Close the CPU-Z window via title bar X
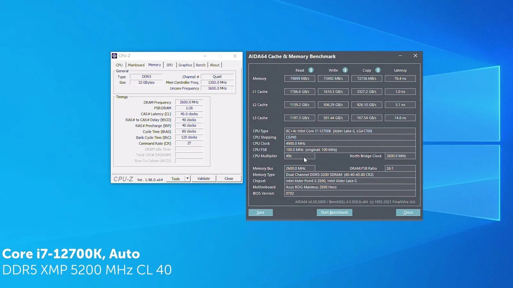 [x=235, y=56]
